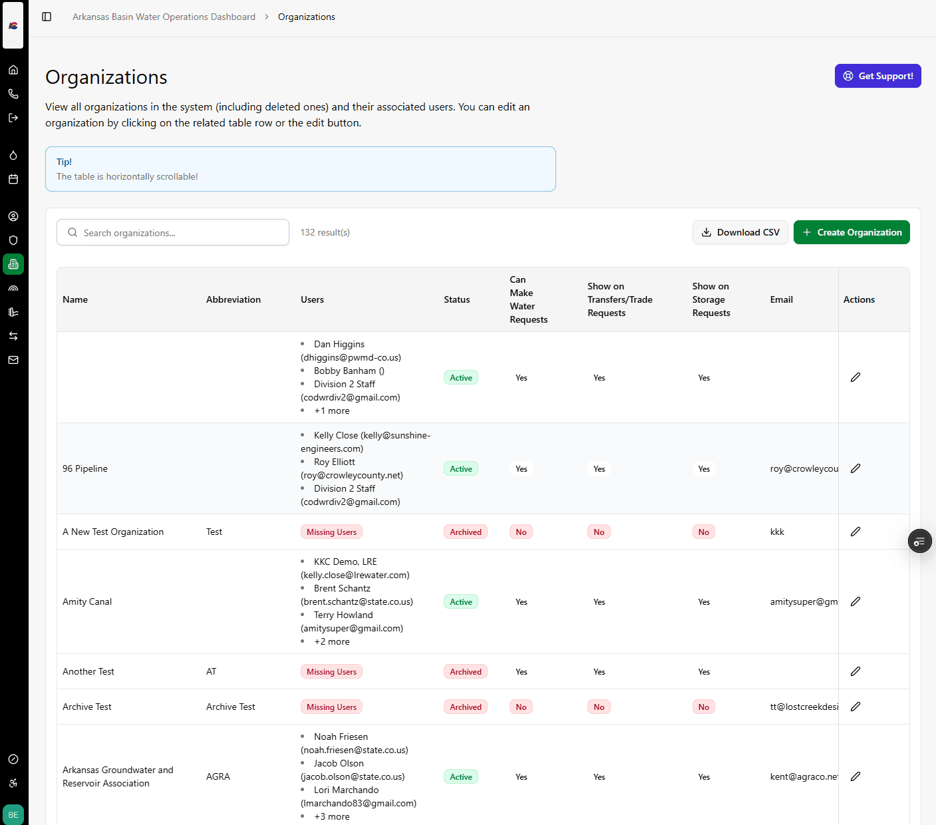Viewport: 936px width, 825px height.
Task: Click the kkk email cell
Action: pos(777,532)
